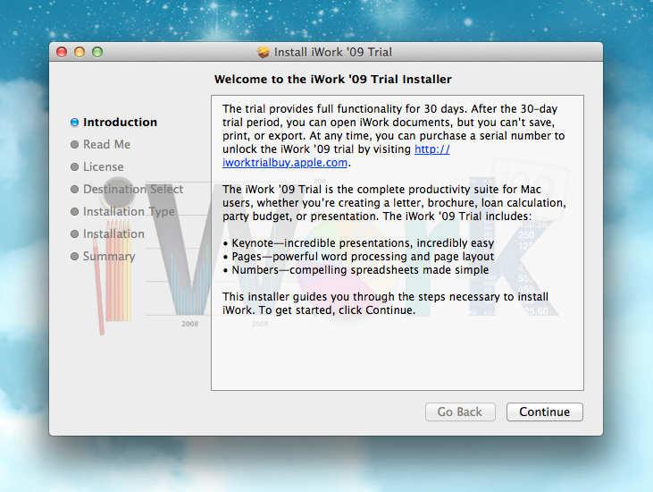
Task: Select the Installation step label
Action: [x=113, y=233]
